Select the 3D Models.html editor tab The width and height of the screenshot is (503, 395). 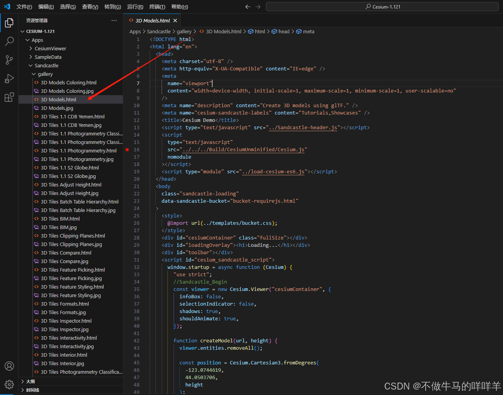point(152,21)
